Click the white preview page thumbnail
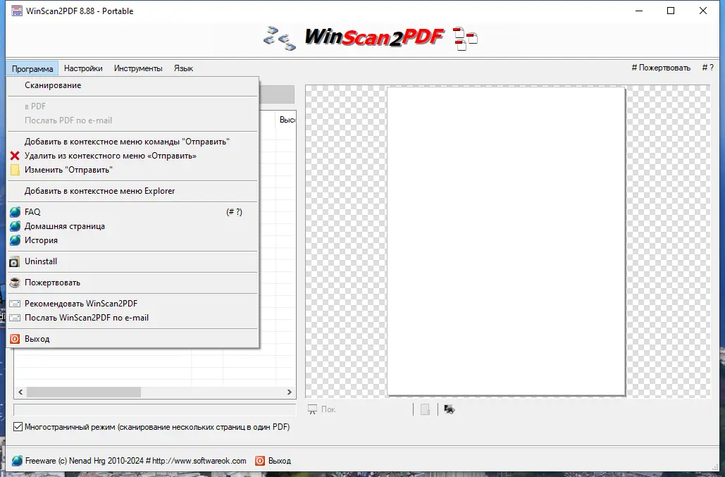 pos(507,241)
